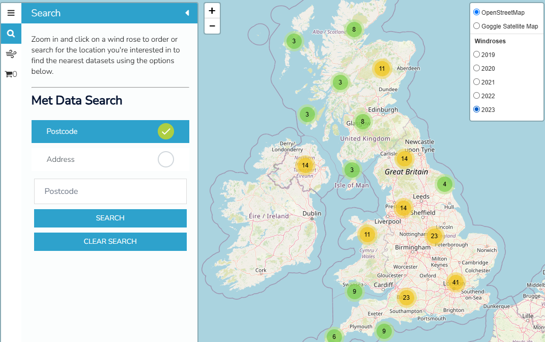
Task: Click inside the Postcode input field
Action: 110,191
